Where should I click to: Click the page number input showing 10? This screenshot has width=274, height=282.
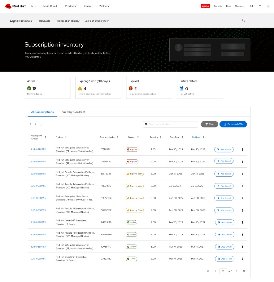223,271
